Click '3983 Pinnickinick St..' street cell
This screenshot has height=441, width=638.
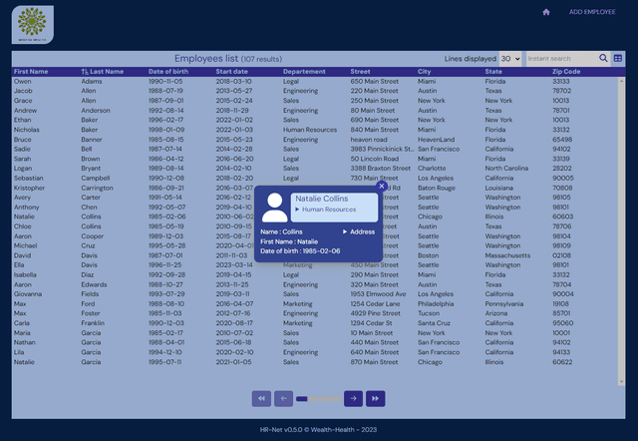(x=382, y=149)
